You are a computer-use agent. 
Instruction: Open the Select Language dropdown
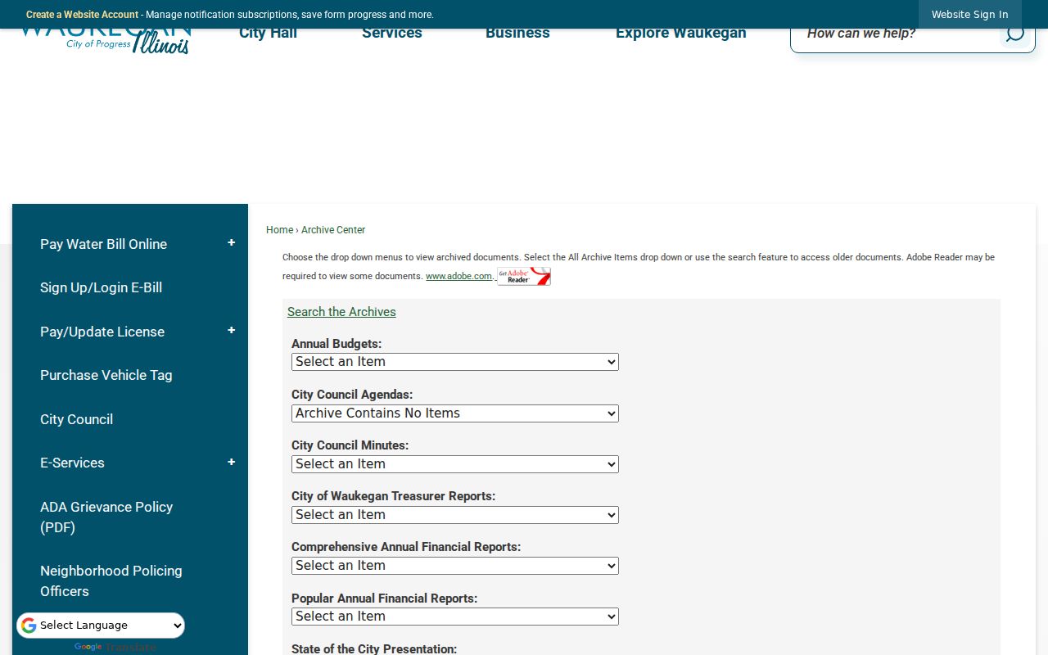(x=101, y=626)
